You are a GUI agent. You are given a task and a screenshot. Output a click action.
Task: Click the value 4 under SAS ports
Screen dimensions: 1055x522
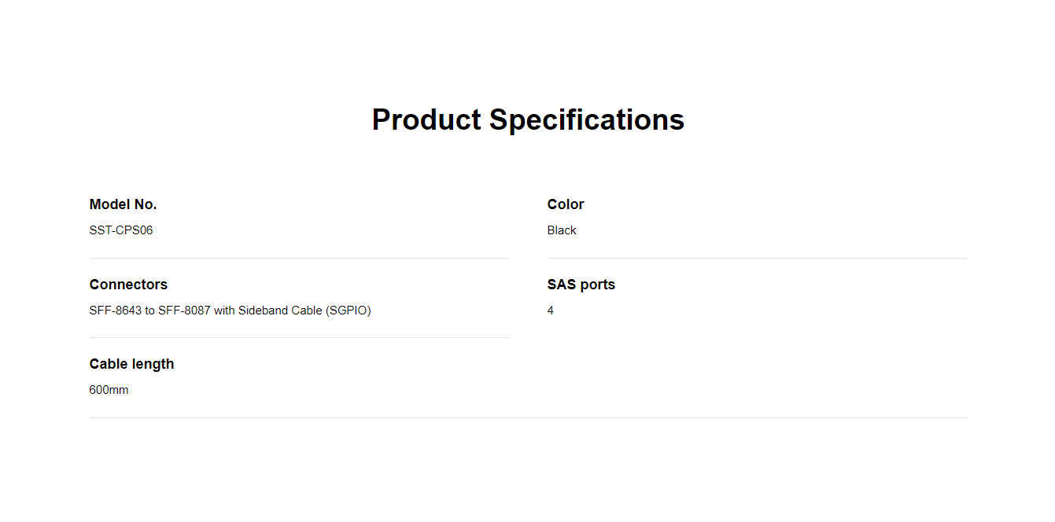point(551,311)
